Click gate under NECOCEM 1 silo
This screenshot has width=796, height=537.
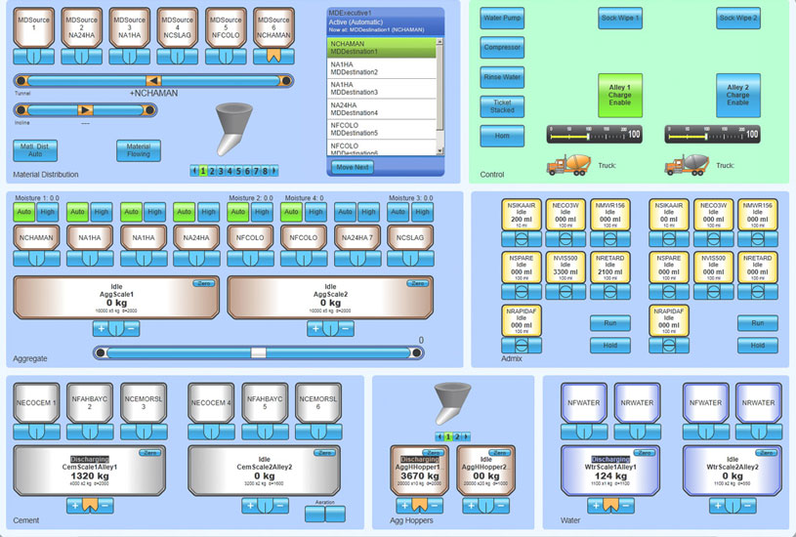tap(36, 432)
